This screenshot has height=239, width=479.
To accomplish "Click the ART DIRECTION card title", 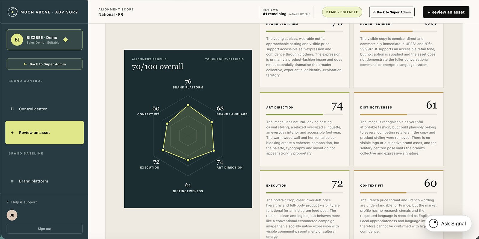I will click(x=280, y=107).
